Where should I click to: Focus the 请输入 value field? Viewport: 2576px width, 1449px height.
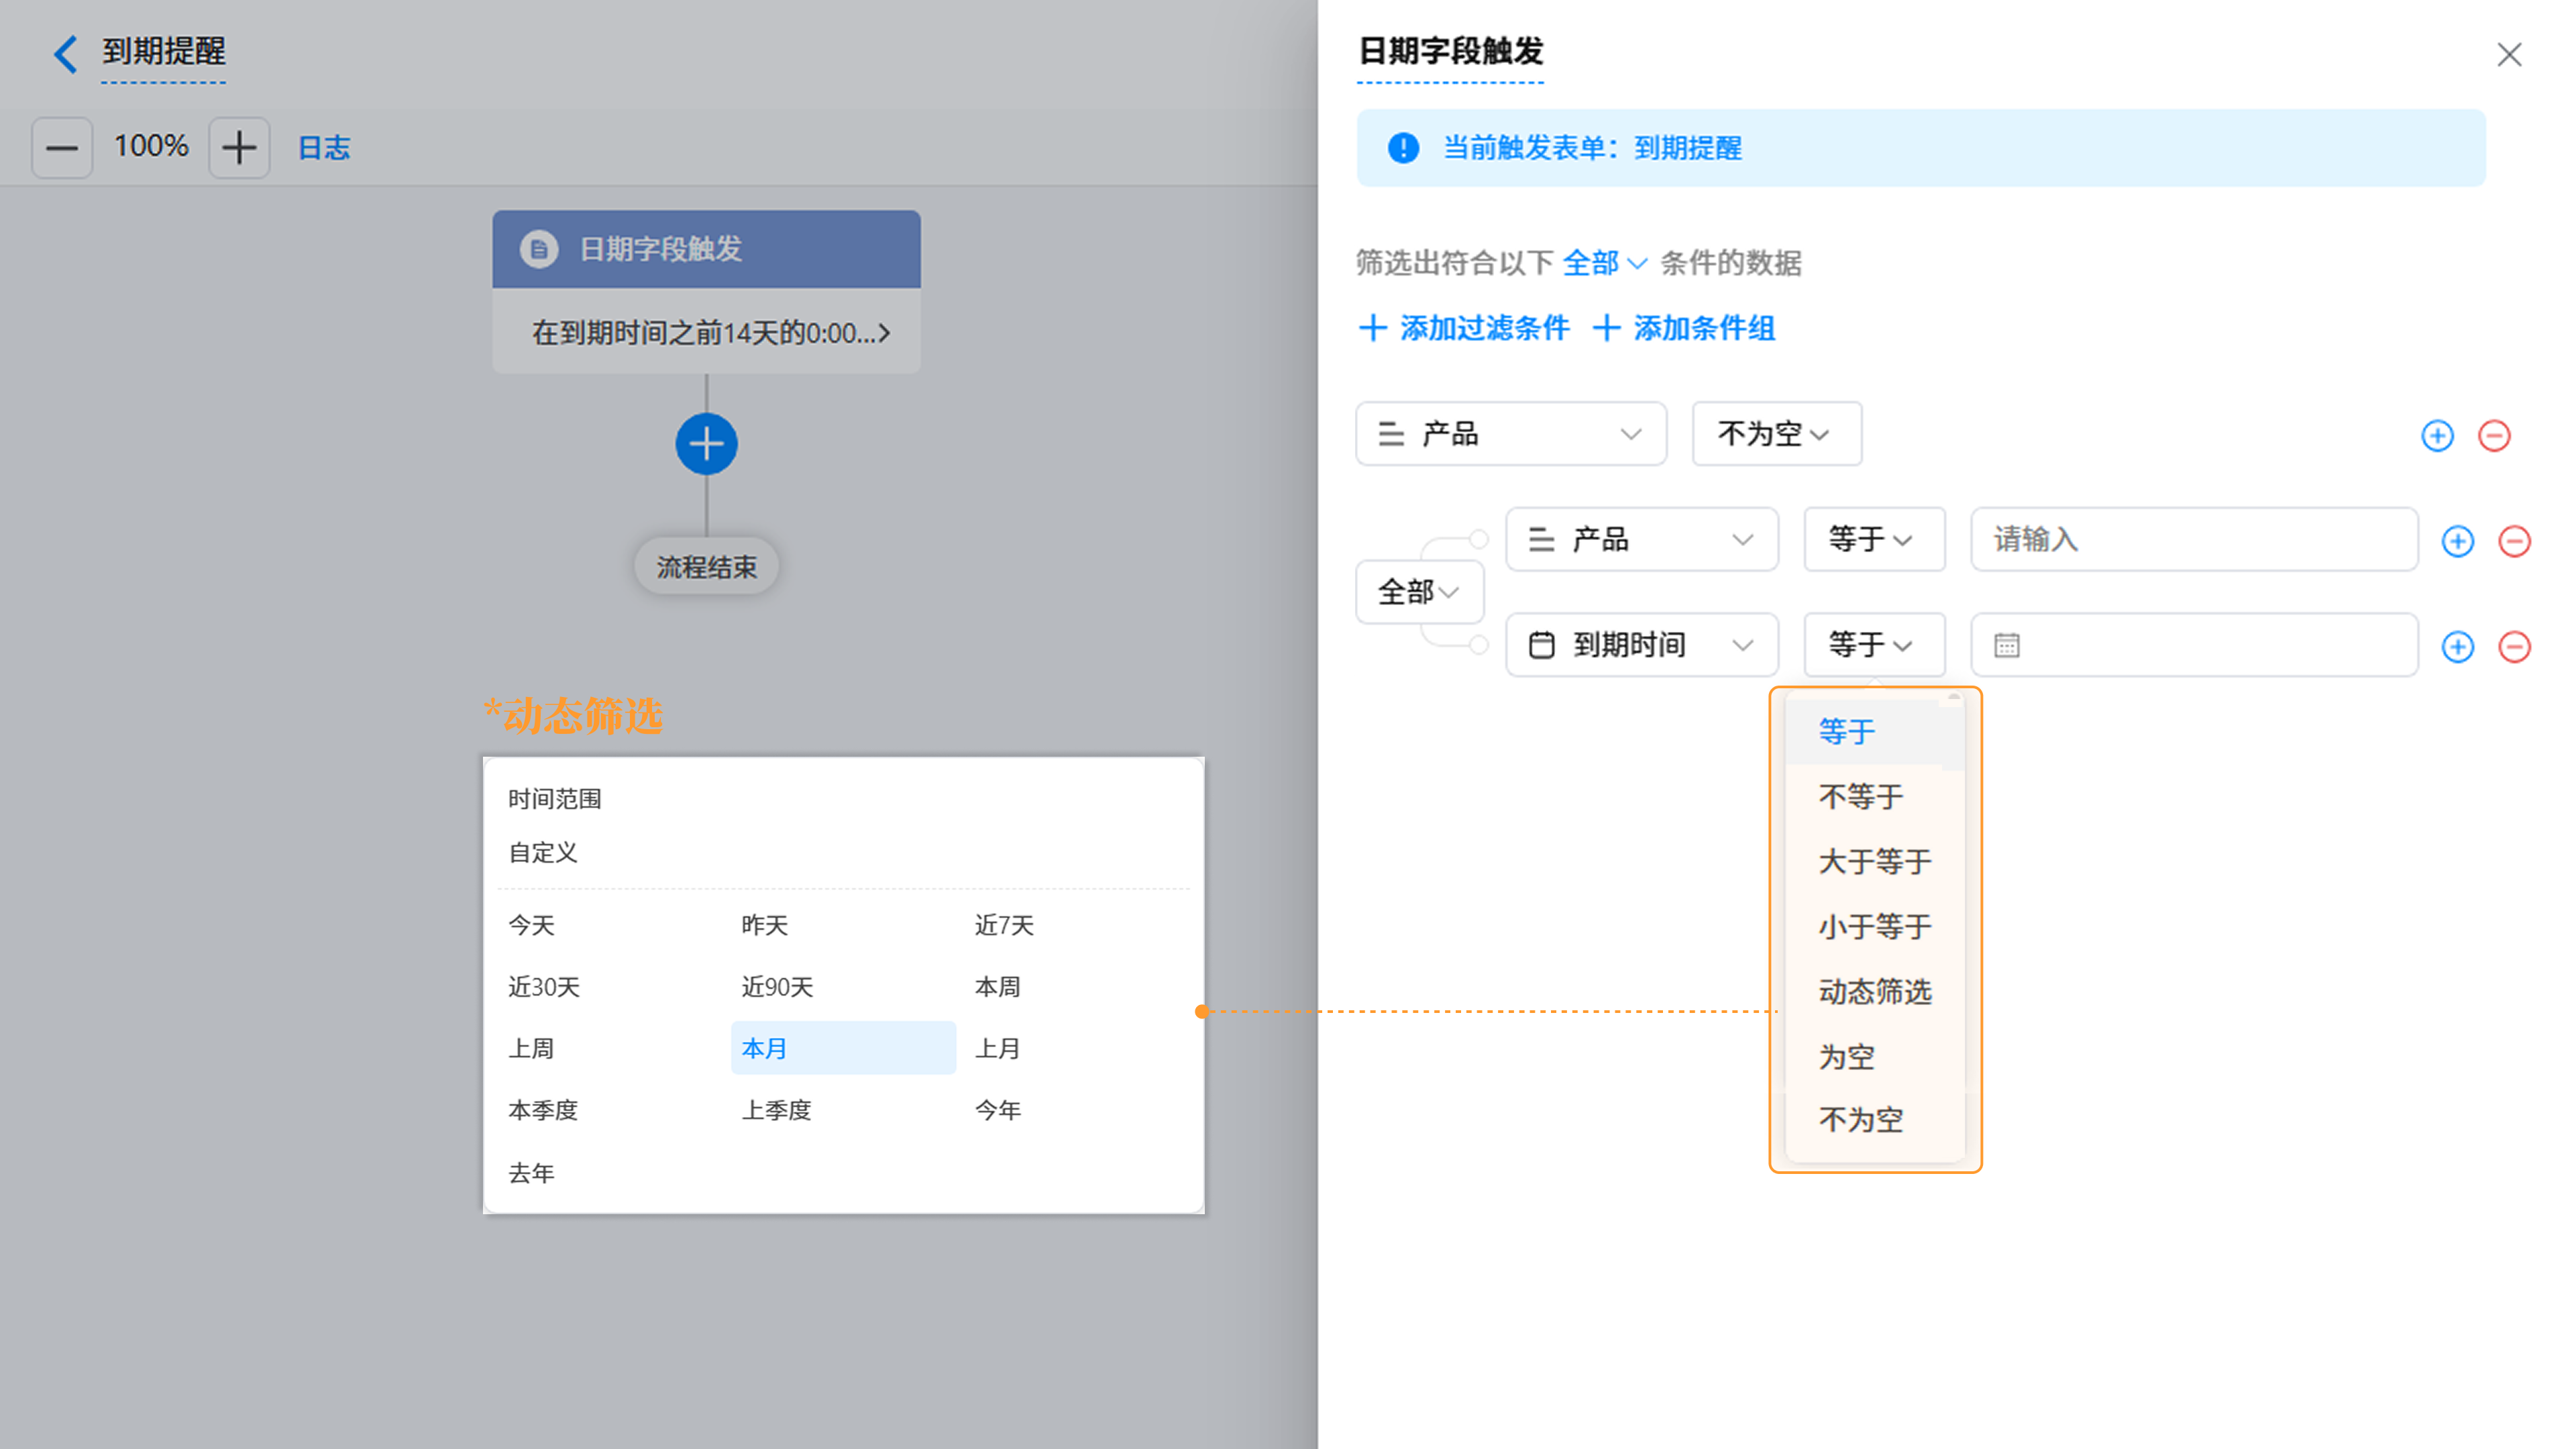click(2194, 540)
